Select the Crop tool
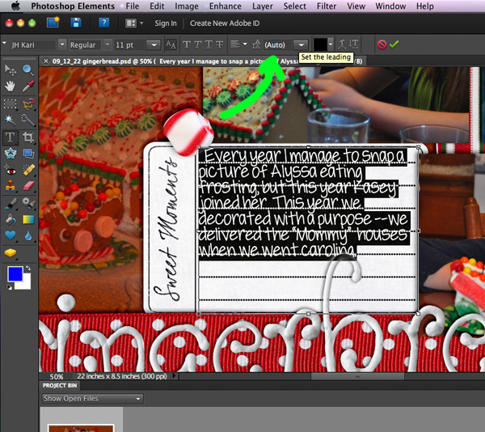This screenshot has height=432, width=485. click(x=28, y=138)
